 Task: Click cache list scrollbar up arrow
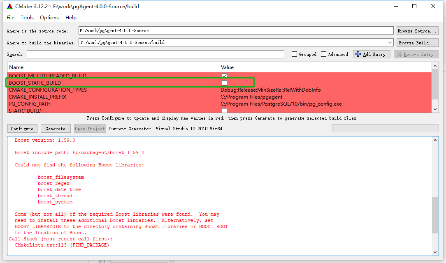point(435,66)
